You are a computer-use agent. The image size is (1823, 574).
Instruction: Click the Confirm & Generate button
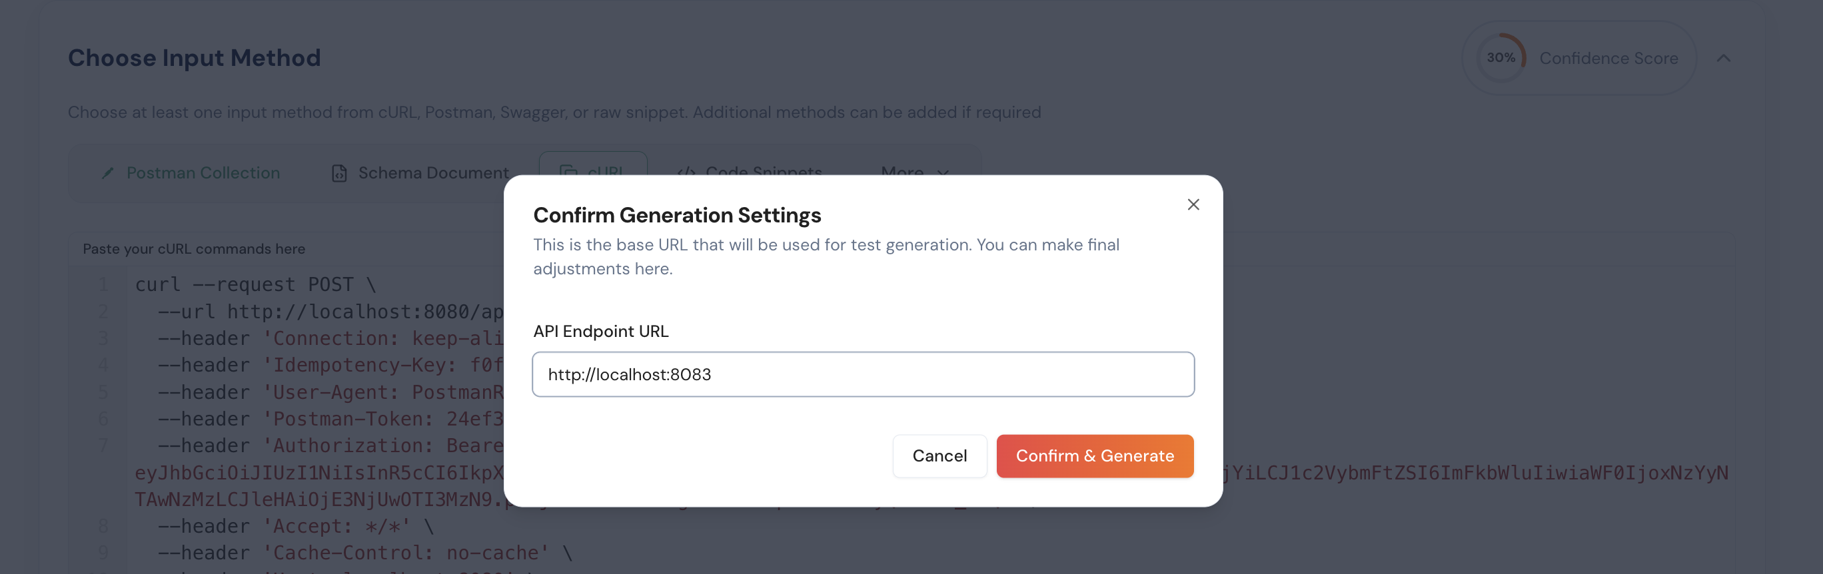pos(1095,456)
